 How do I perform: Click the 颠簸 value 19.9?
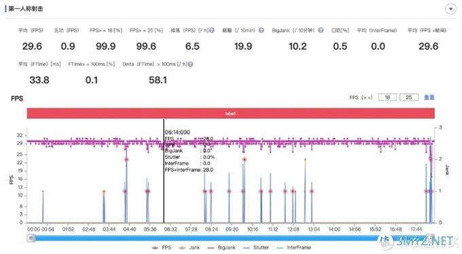point(243,46)
